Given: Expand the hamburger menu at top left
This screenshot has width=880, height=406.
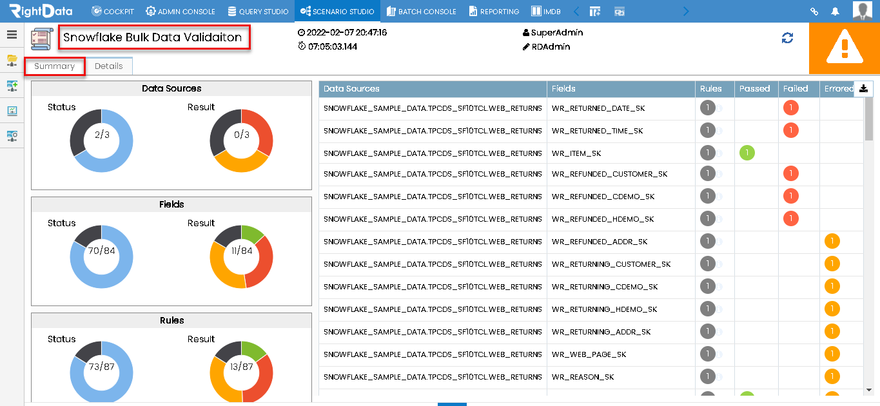Looking at the screenshot, I should point(12,35).
